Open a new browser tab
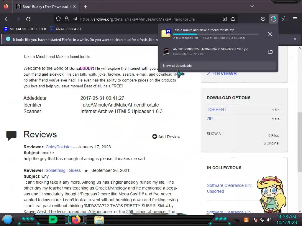The height and width of the screenshot is (226, 302). click(86, 7)
